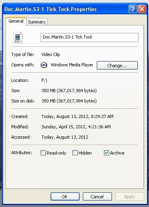Viewport: 149px width, 207px height.
Task: Select the General tab
Action: (16, 21)
